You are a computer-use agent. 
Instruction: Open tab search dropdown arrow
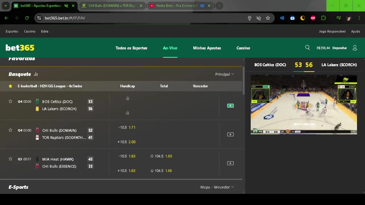coord(6,6)
